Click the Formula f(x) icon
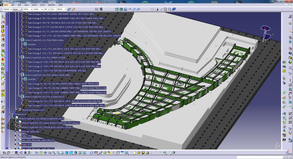 4,153
